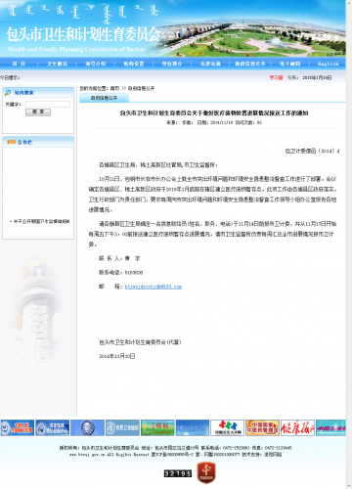Open the blue banner with round emblem

coord(87,427)
